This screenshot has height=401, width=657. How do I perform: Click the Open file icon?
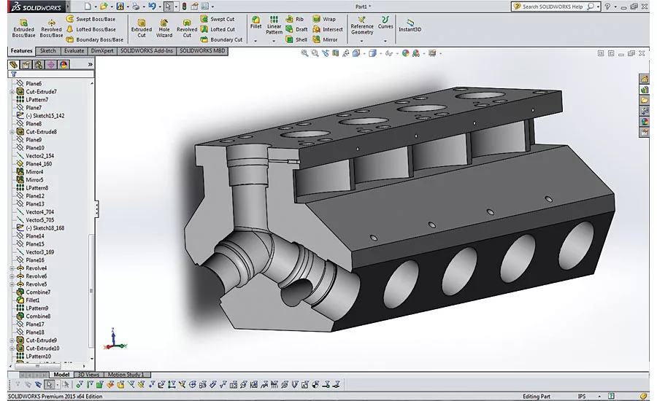[104, 7]
